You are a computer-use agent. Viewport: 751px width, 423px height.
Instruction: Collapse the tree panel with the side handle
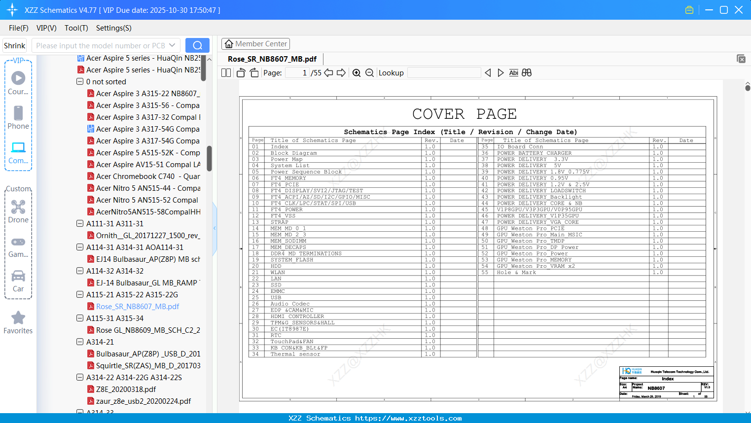tap(215, 228)
